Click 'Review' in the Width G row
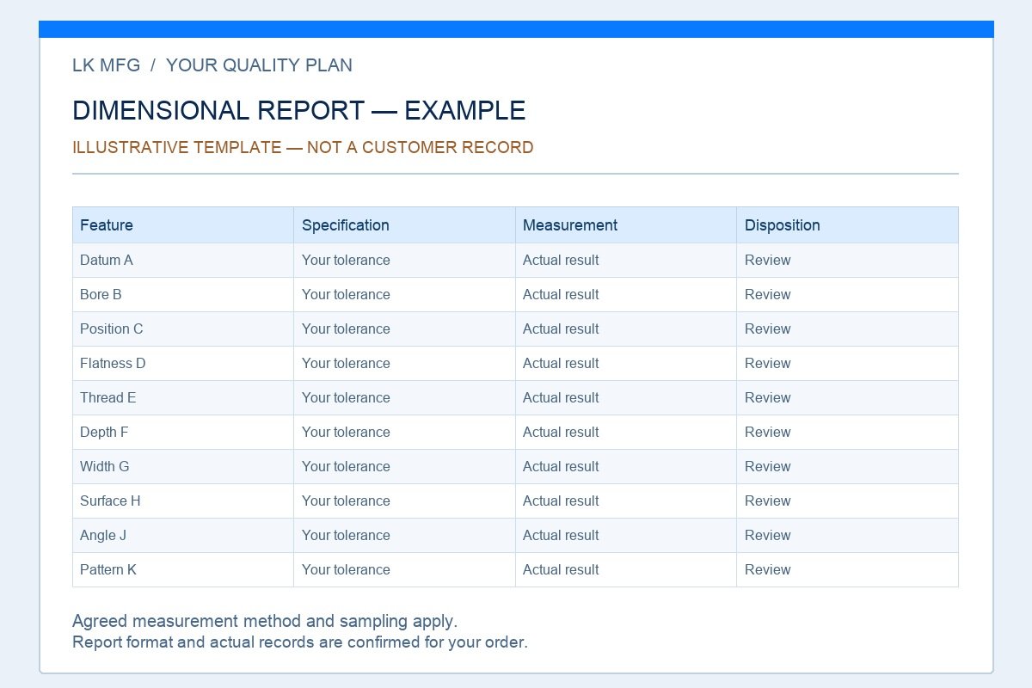1032x688 pixels. (768, 466)
